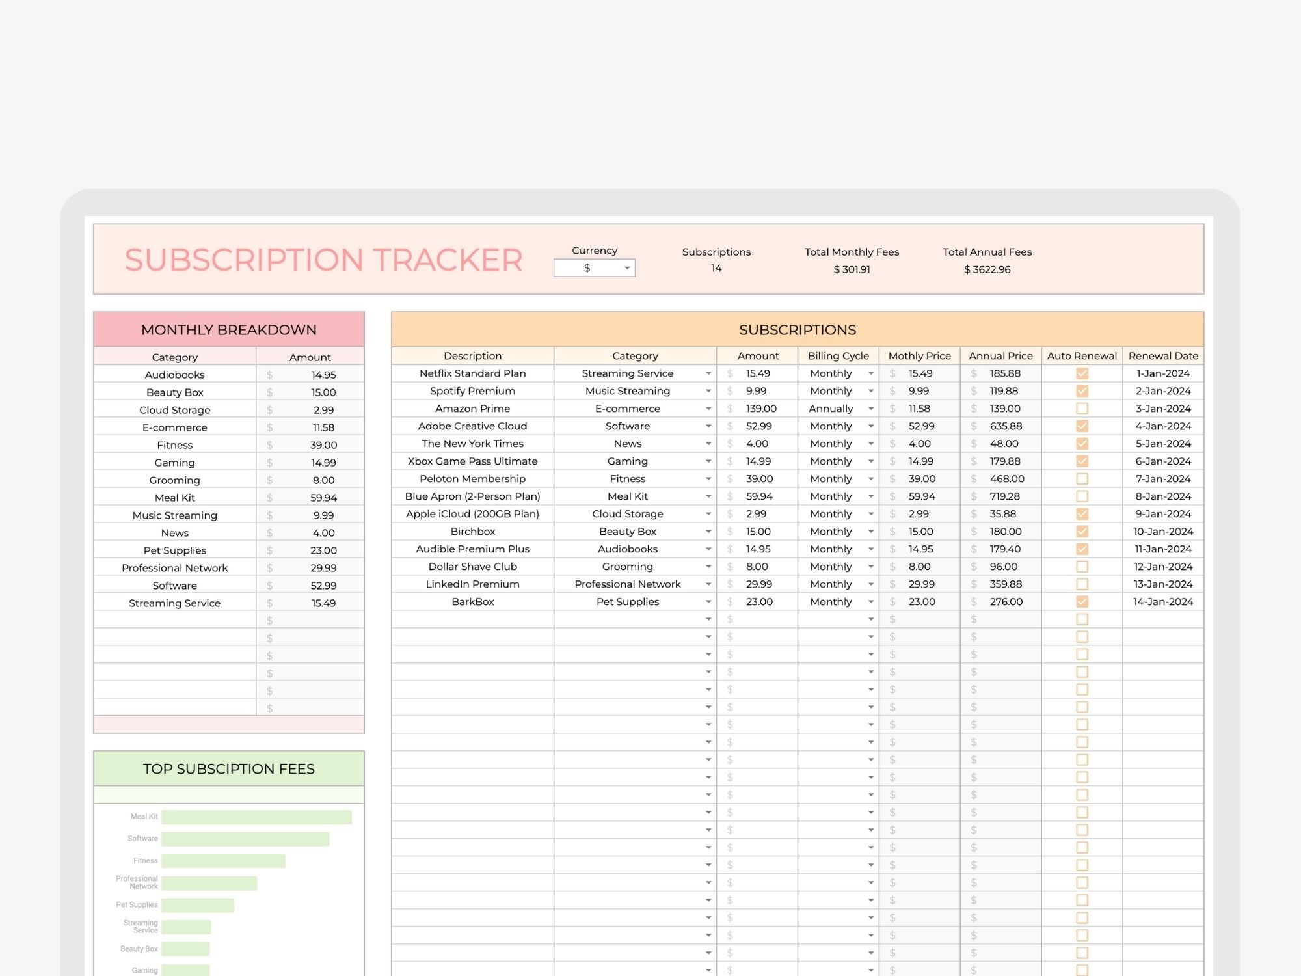Image resolution: width=1301 pixels, height=976 pixels.
Task: Select Total Monthly Fees value $301.91
Action: pos(852,269)
